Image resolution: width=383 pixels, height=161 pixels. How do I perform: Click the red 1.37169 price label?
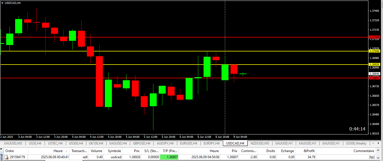tap(375, 37)
